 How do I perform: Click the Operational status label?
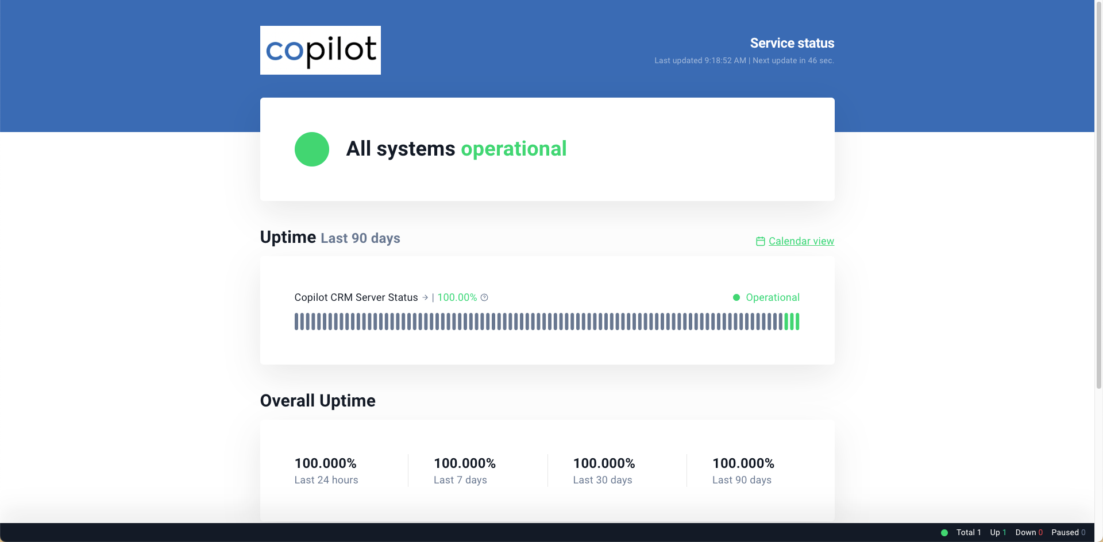point(773,297)
